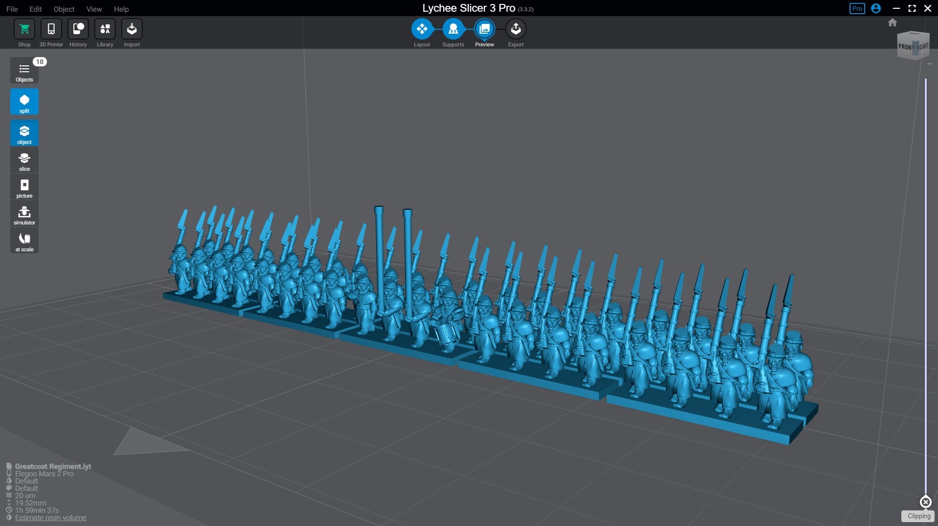The height and width of the screenshot is (526, 938).
Task: Open the File menu
Action: pos(12,9)
